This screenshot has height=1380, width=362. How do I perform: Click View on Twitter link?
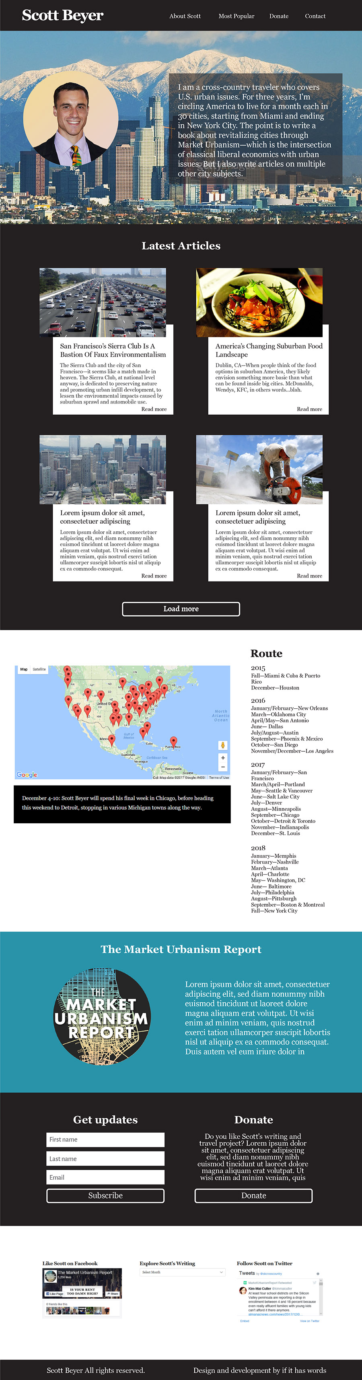pyautogui.click(x=310, y=1321)
